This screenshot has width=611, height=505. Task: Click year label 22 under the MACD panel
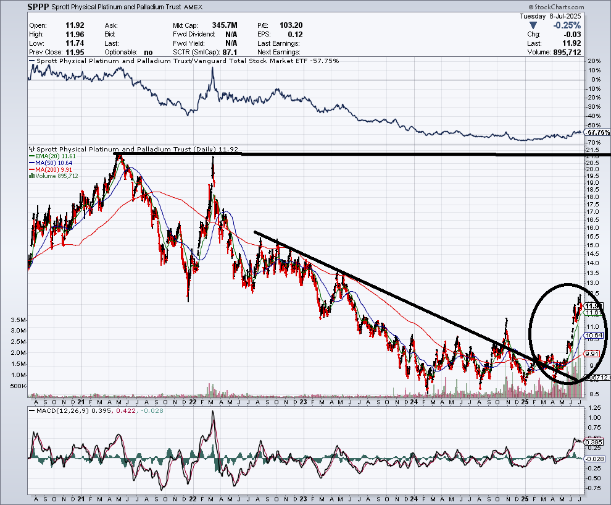(x=193, y=499)
